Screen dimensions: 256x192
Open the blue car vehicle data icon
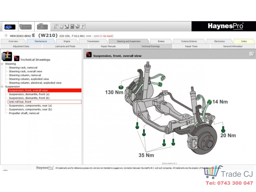coord(10,27)
